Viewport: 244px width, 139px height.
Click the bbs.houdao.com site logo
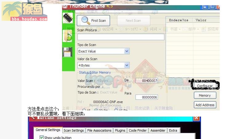25,11
